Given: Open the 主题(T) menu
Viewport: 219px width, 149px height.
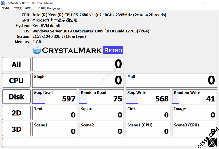Looking at the screenshot, I should [x=18, y=8].
